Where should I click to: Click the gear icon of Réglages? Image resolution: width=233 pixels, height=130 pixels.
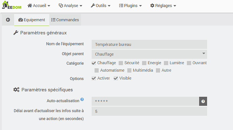pyautogui.click(x=152, y=5)
